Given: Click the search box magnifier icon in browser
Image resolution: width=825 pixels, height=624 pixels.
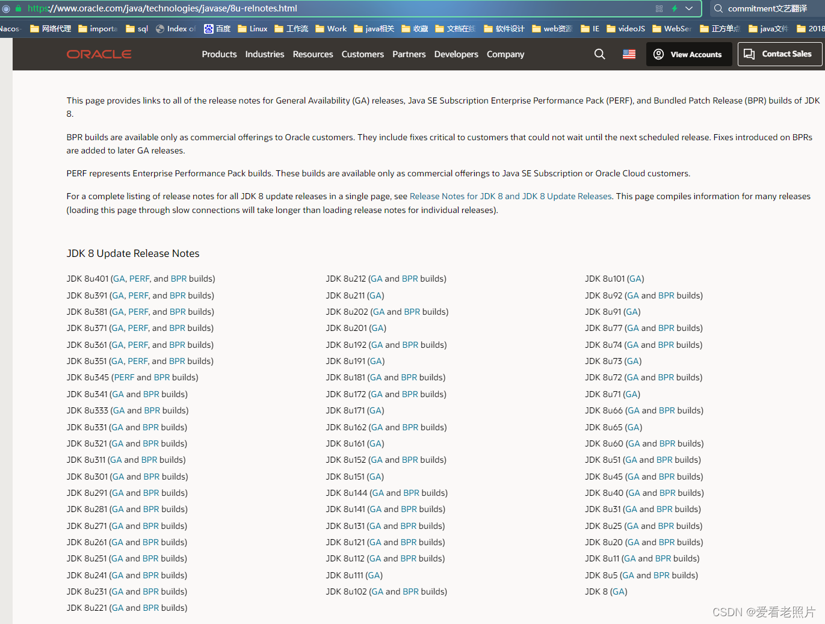Looking at the screenshot, I should pyautogui.click(x=718, y=8).
